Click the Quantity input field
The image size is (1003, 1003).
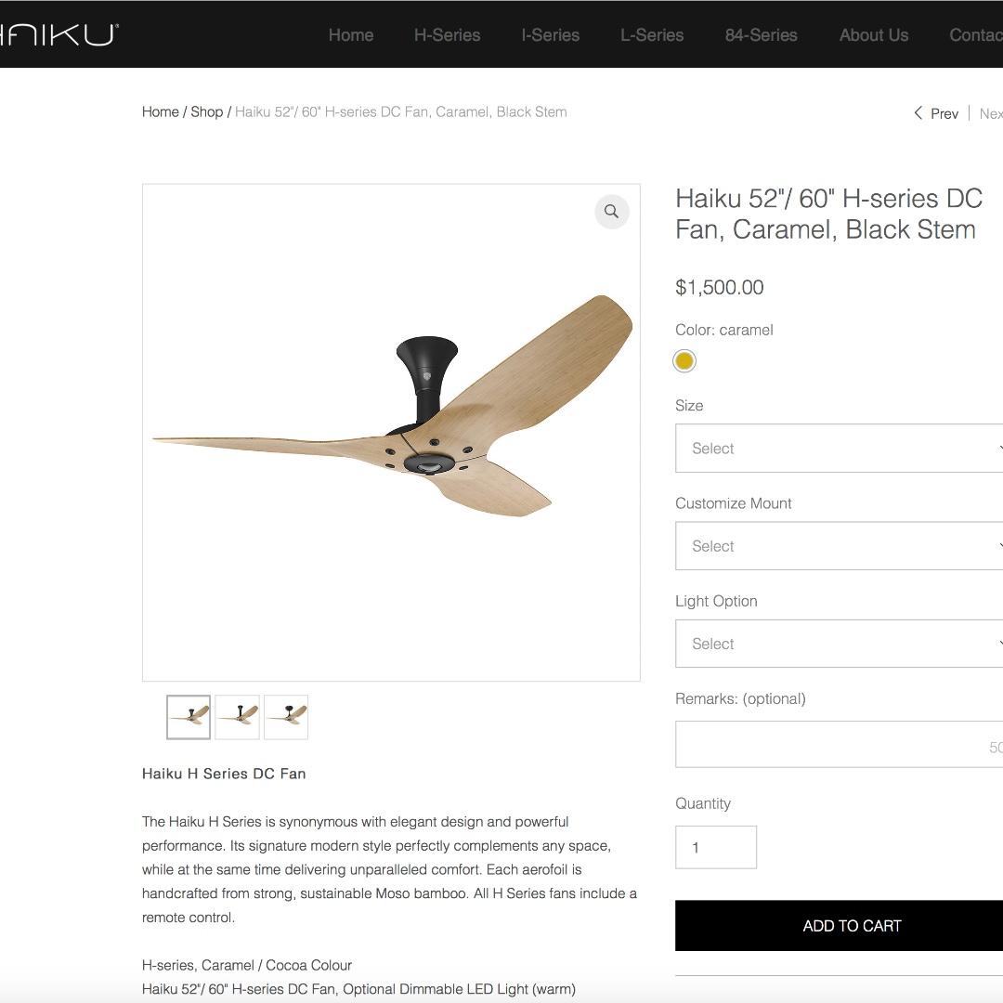tap(716, 846)
